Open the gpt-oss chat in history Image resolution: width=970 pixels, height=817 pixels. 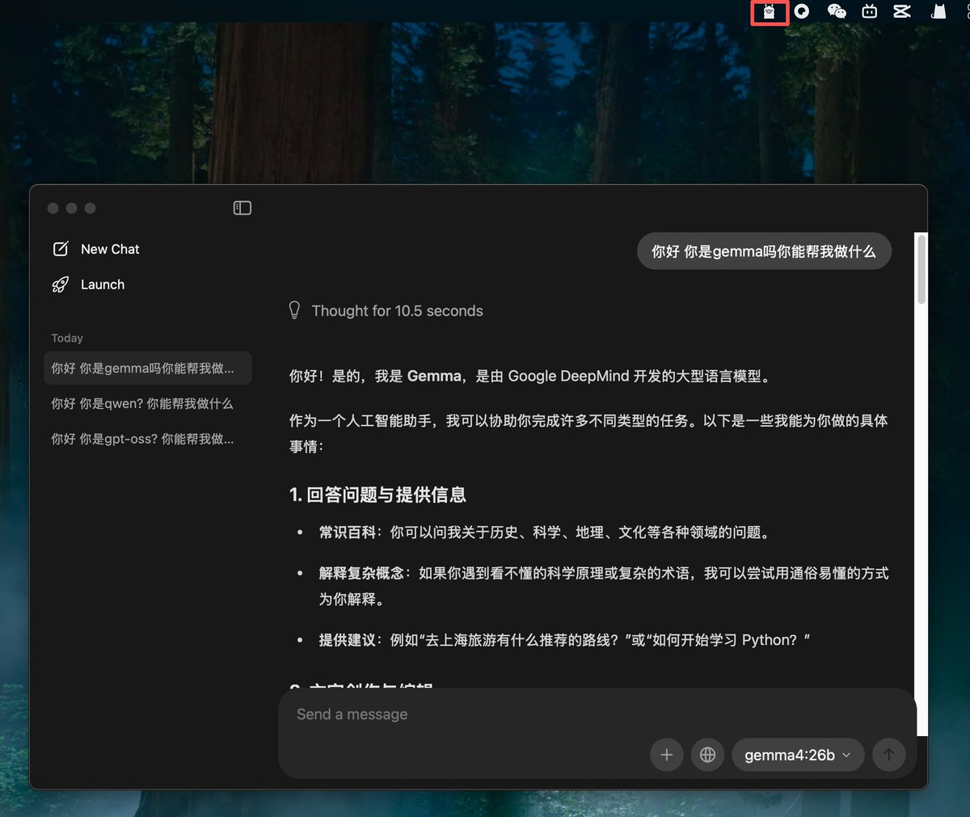(148, 439)
